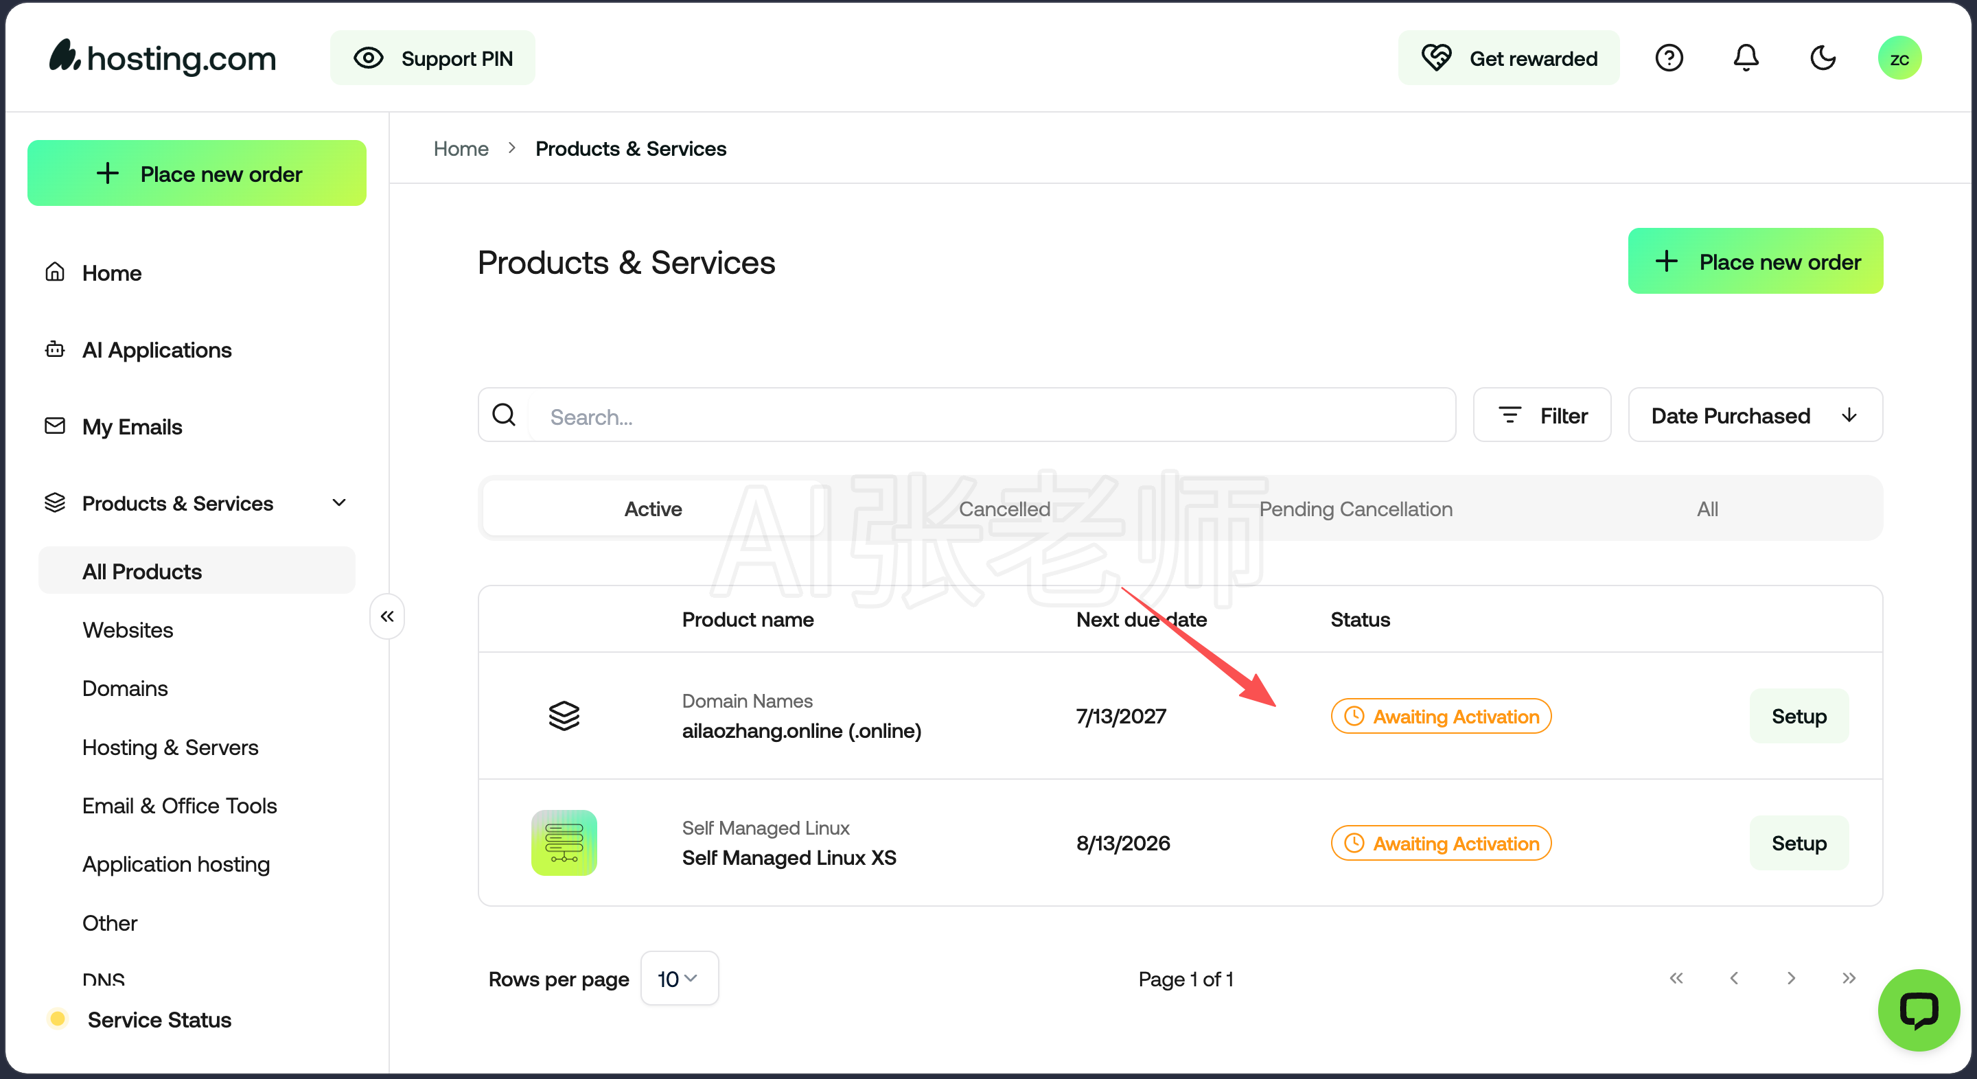This screenshot has height=1079, width=1977.
Task: Click Awaiting Activation badge for Self Managed Linux XS
Action: point(1441,843)
